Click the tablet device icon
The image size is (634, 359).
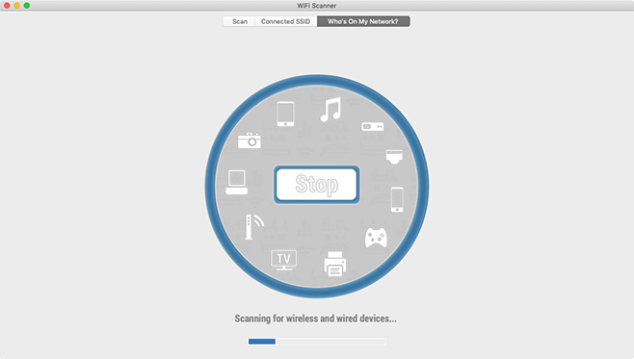[285, 114]
